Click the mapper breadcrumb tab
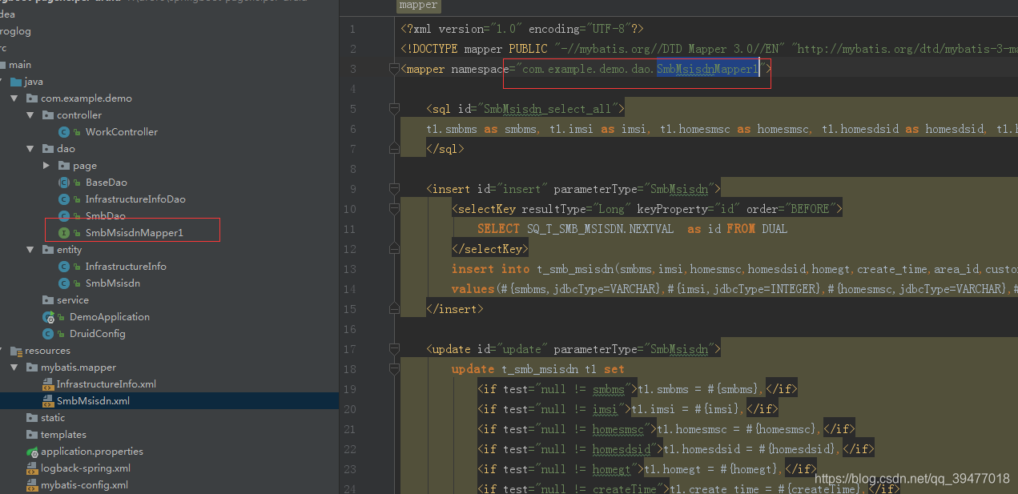This screenshot has height=494, width=1018. (x=419, y=6)
